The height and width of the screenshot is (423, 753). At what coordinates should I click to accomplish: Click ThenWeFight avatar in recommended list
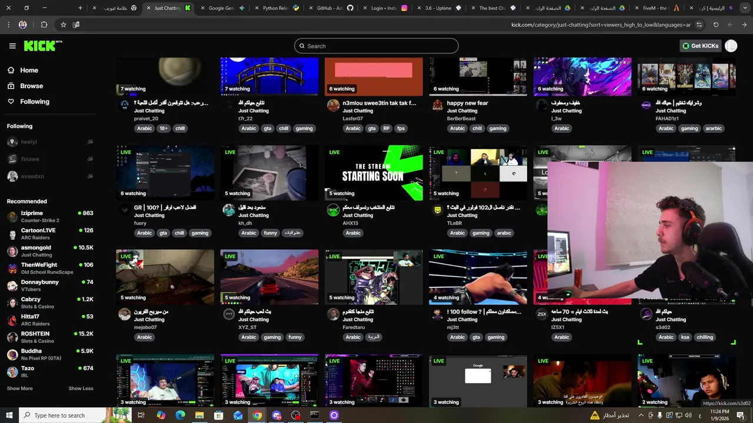[x=12, y=268]
